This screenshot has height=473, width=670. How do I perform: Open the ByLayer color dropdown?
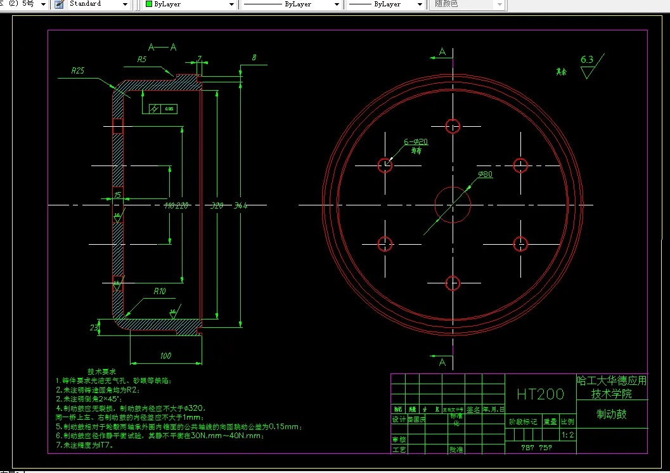(x=231, y=4)
